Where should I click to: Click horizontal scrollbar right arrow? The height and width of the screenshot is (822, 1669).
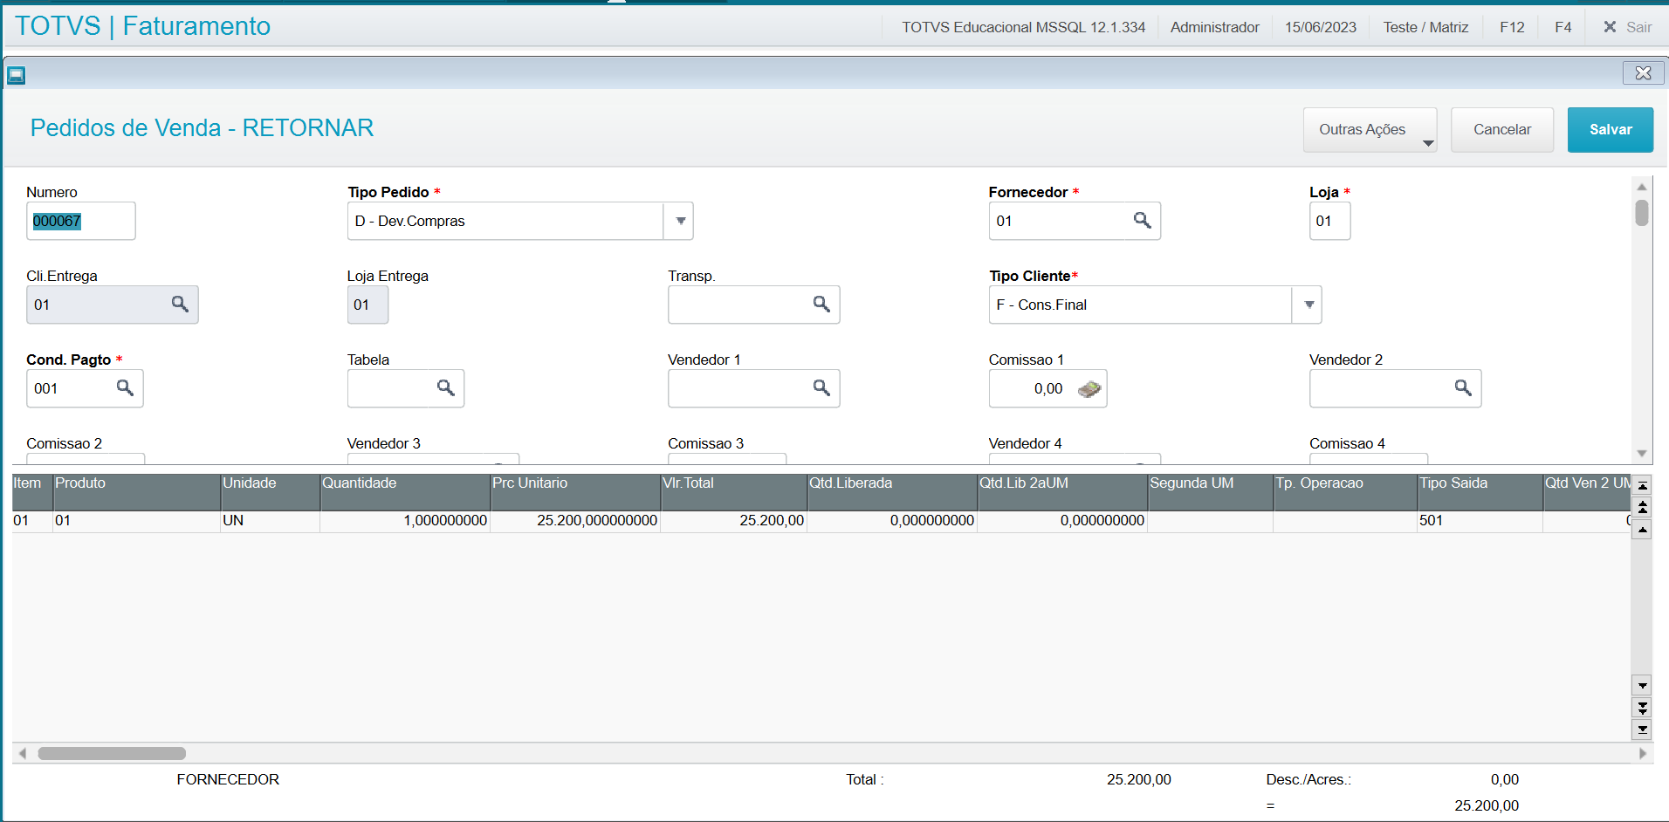click(1643, 753)
